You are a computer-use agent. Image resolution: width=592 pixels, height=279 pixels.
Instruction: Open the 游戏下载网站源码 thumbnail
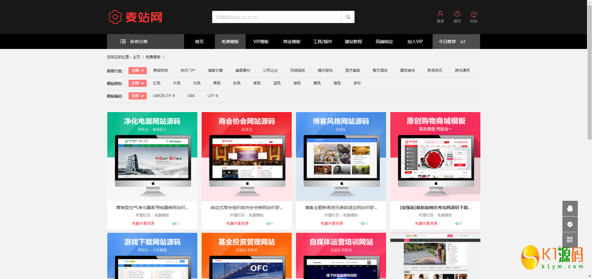[152, 256]
